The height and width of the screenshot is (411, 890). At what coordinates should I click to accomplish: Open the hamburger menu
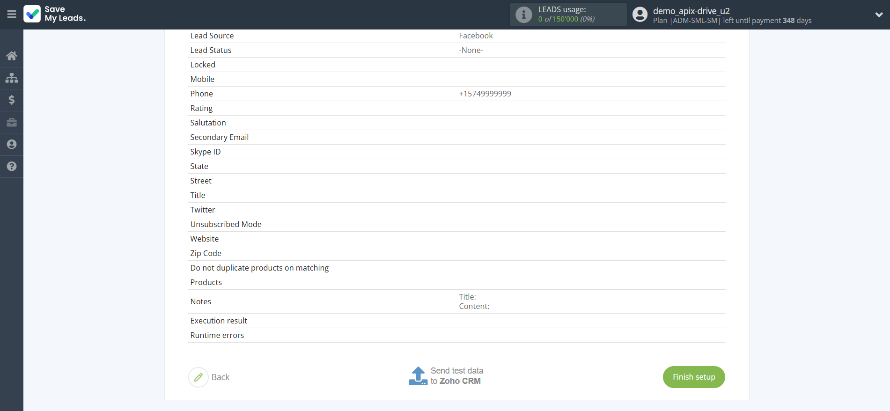12,14
